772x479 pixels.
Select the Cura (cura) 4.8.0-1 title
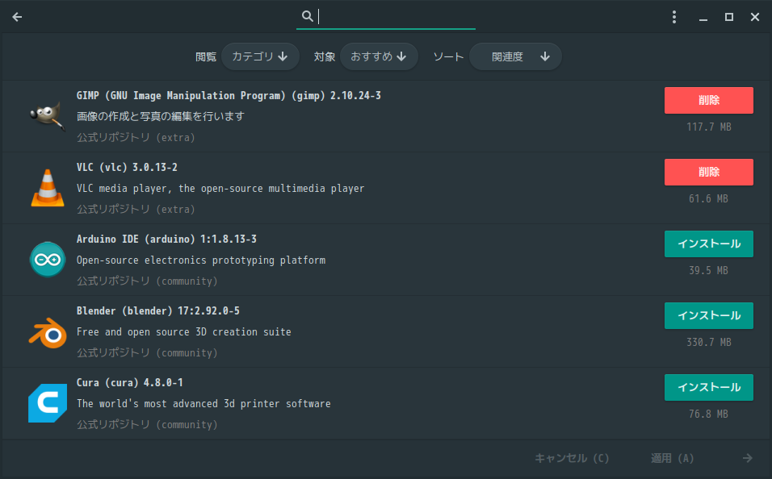[x=129, y=382]
